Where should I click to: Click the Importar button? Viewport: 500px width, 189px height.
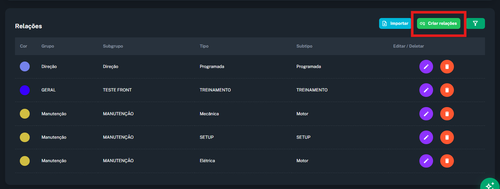[x=395, y=23]
